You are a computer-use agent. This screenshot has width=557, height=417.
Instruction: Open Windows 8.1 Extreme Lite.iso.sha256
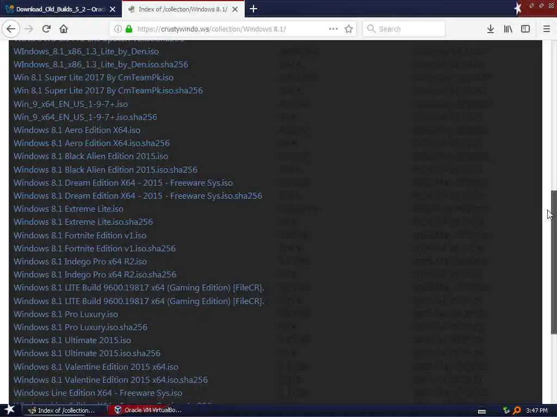click(x=83, y=222)
